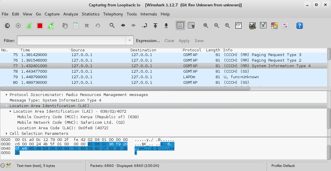Screen dimensions: 331x171
Task: Open the Help menu
Action: [x=165, y=14]
